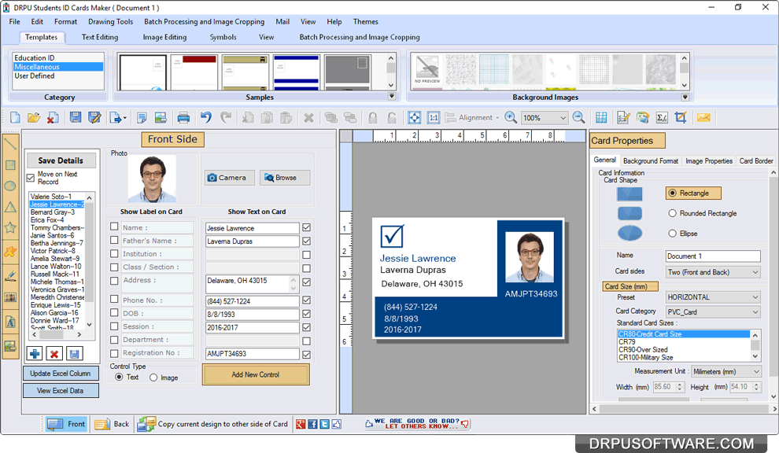779x453 pixels.
Task: Open the Card Category PVC_Card dropdown
Action: 713,312
